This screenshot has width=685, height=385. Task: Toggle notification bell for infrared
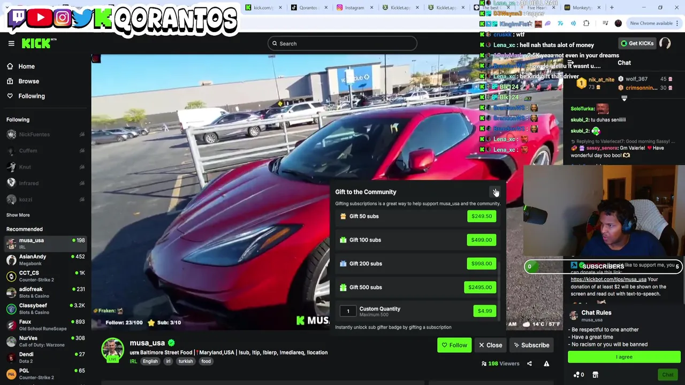tap(82, 183)
